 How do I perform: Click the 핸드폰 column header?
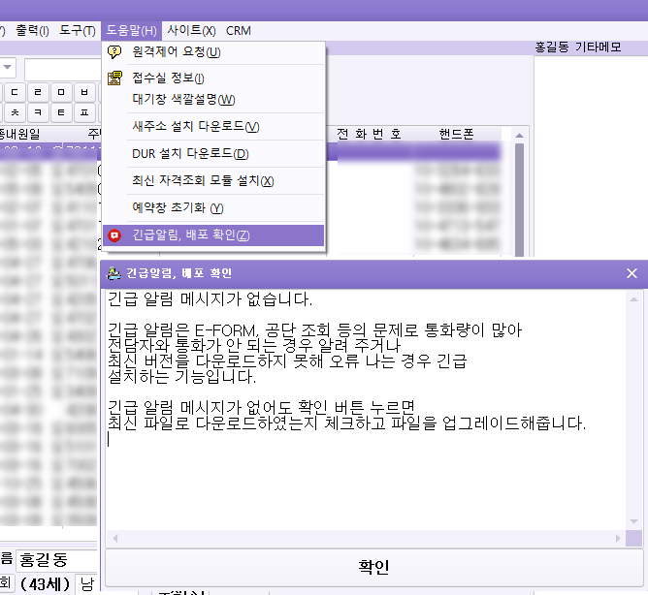tap(455, 134)
